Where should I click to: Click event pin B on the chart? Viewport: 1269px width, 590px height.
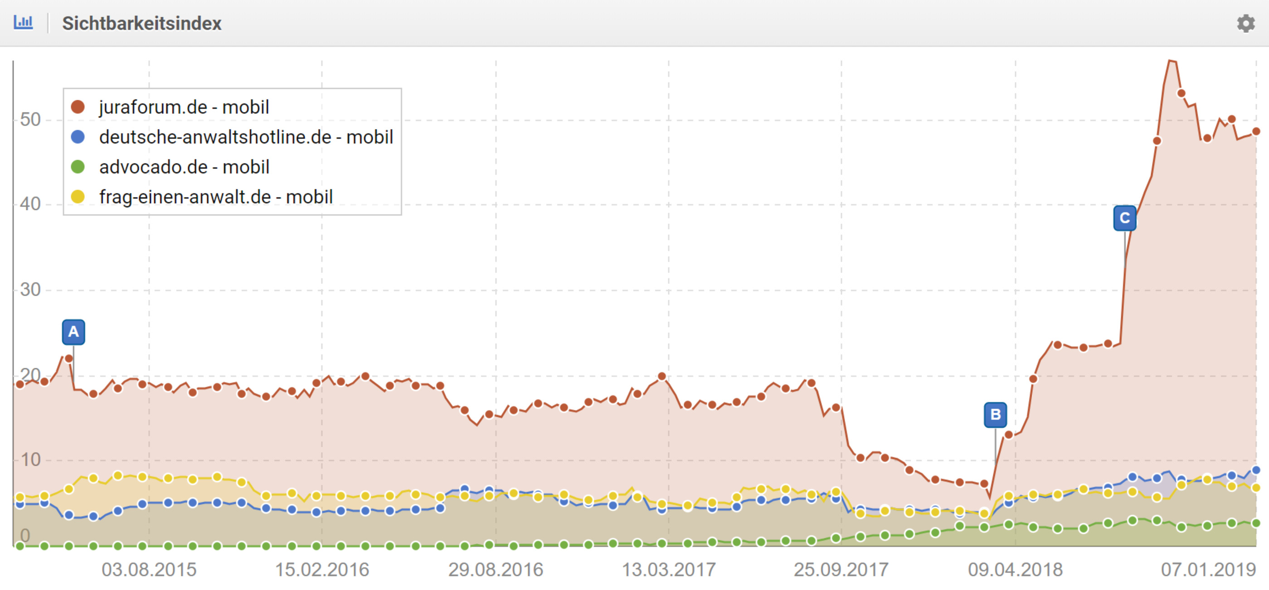pos(995,414)
